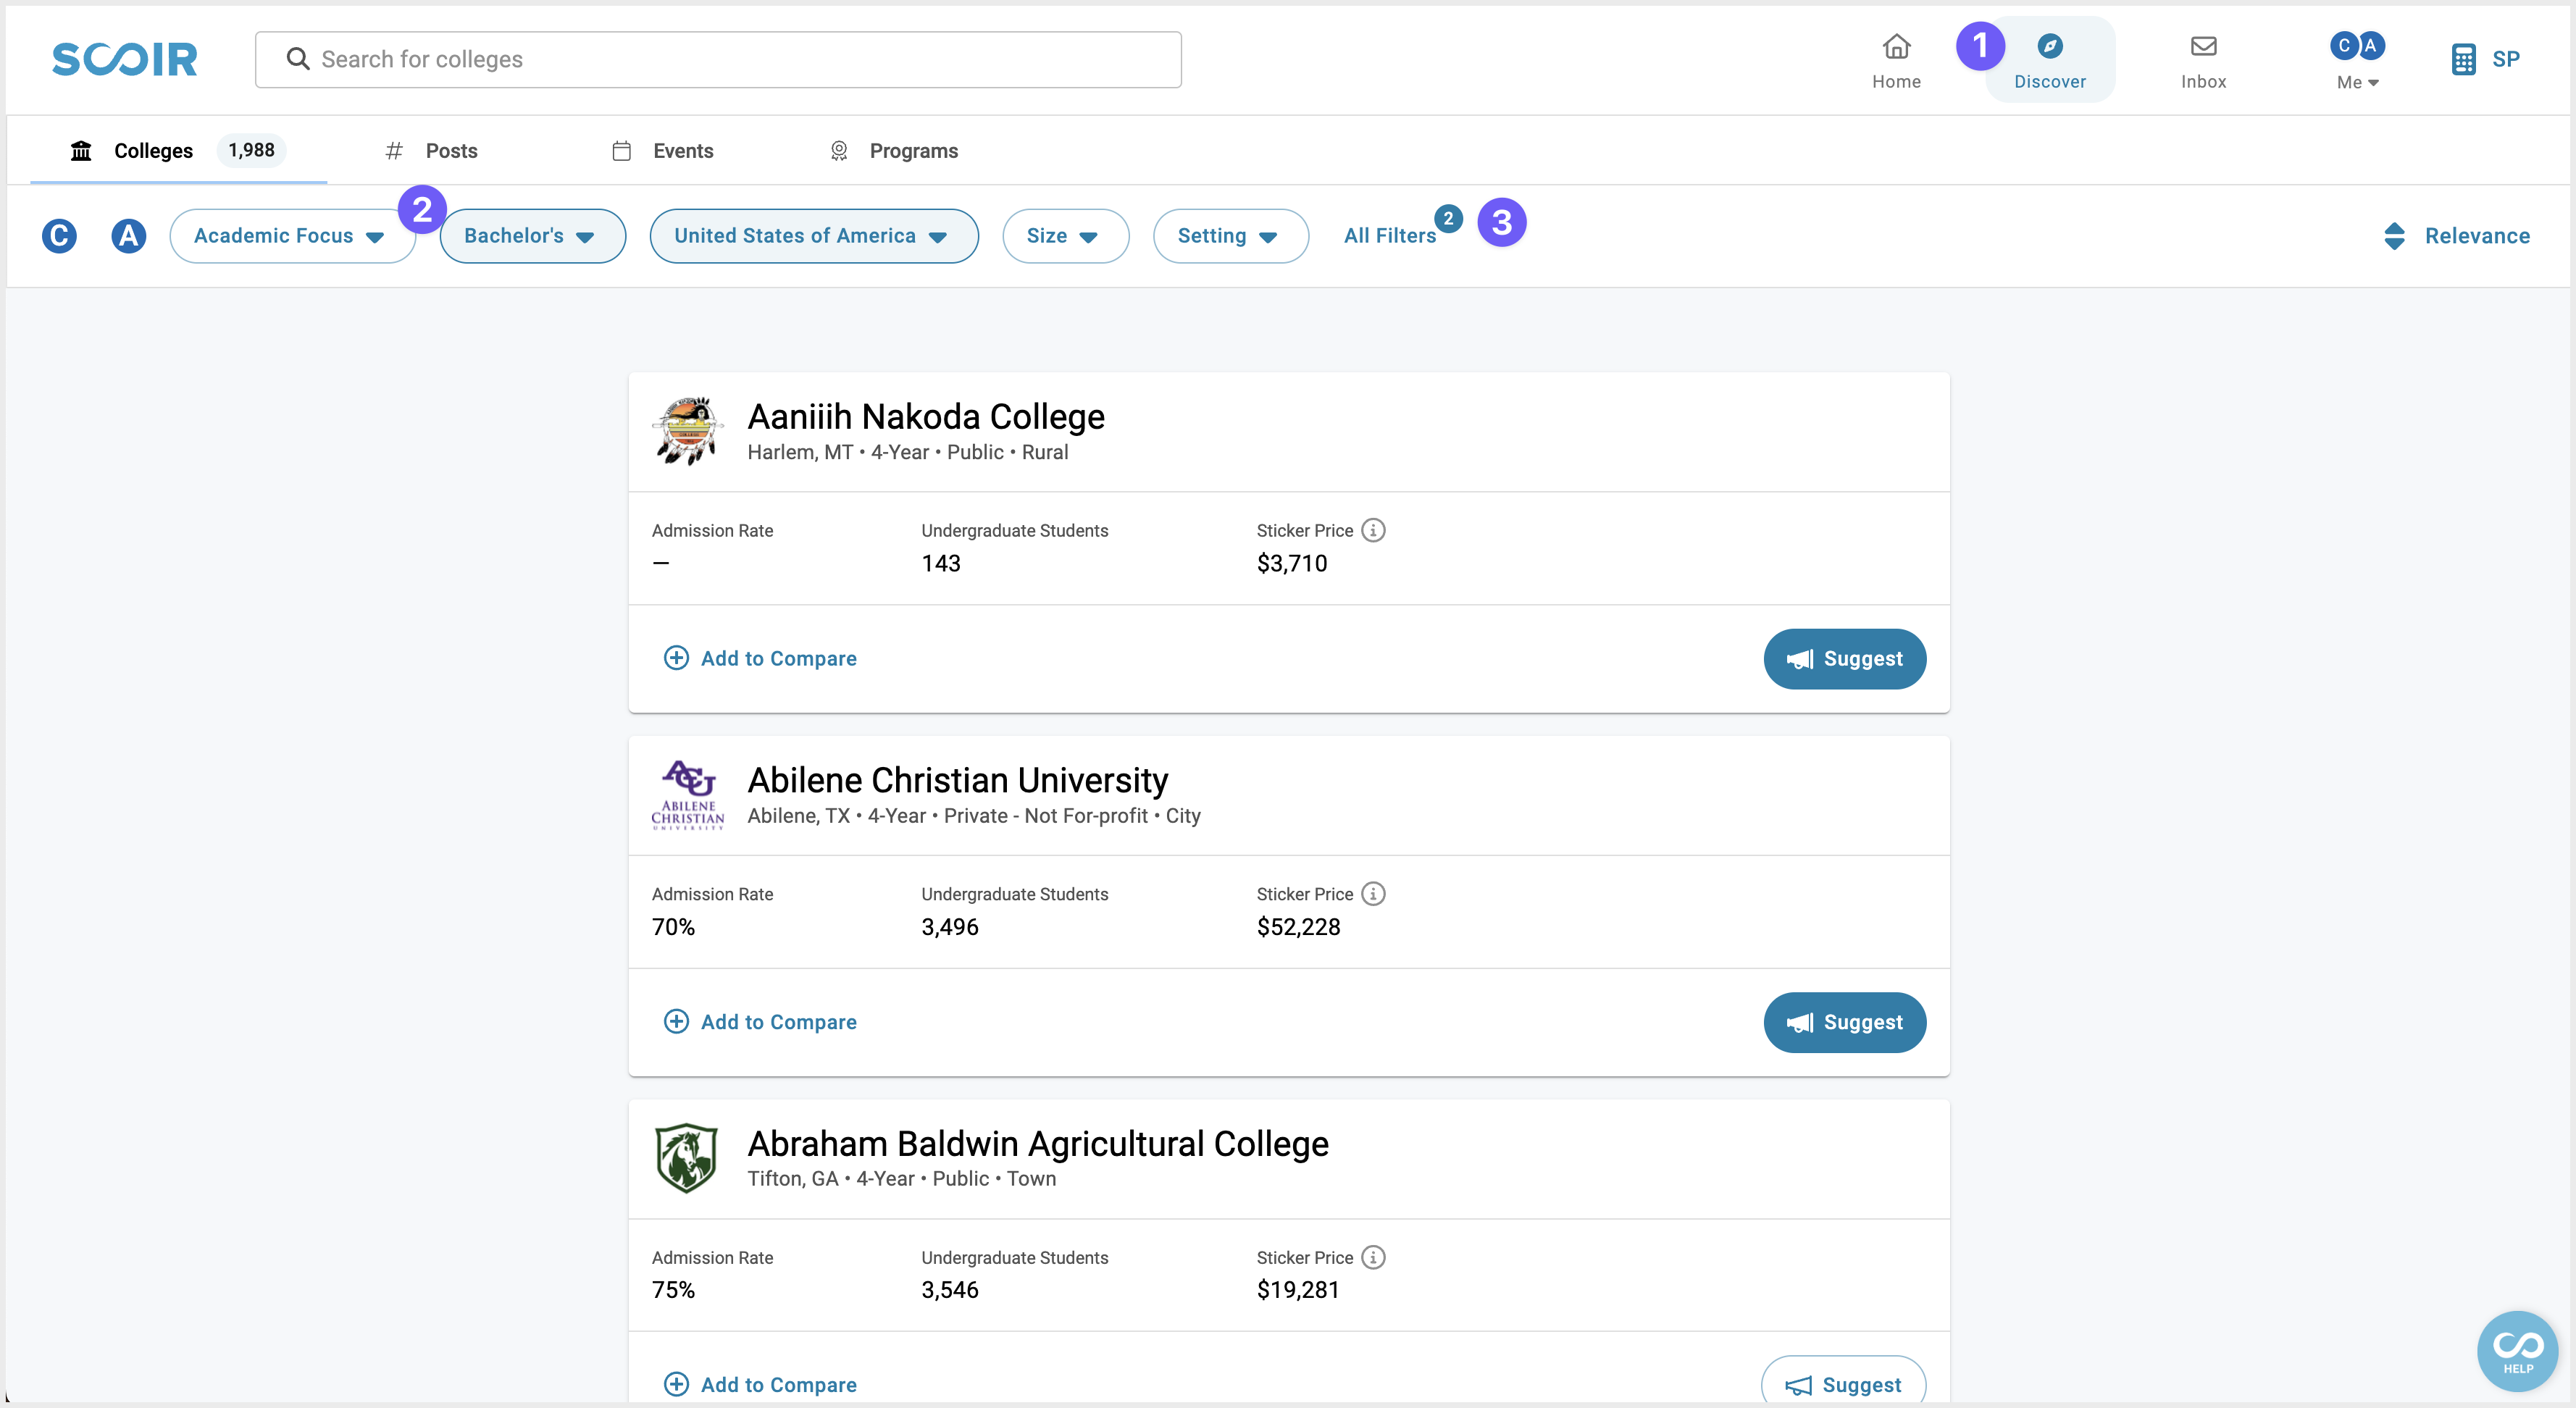Click Suggest for Abilene Christian University

1843,1021
